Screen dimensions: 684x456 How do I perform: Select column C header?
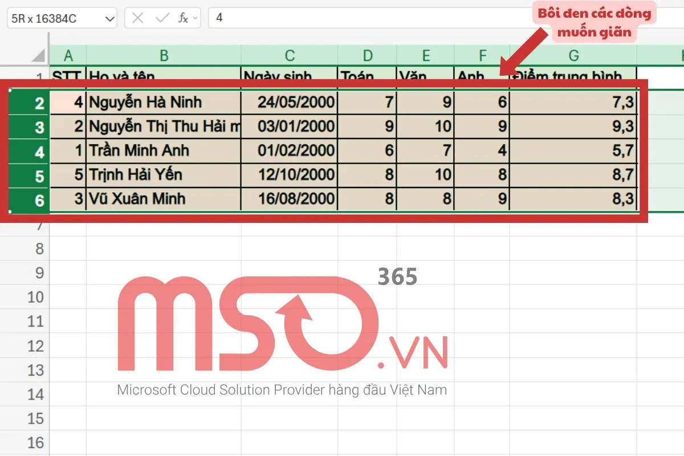(290, 55)
